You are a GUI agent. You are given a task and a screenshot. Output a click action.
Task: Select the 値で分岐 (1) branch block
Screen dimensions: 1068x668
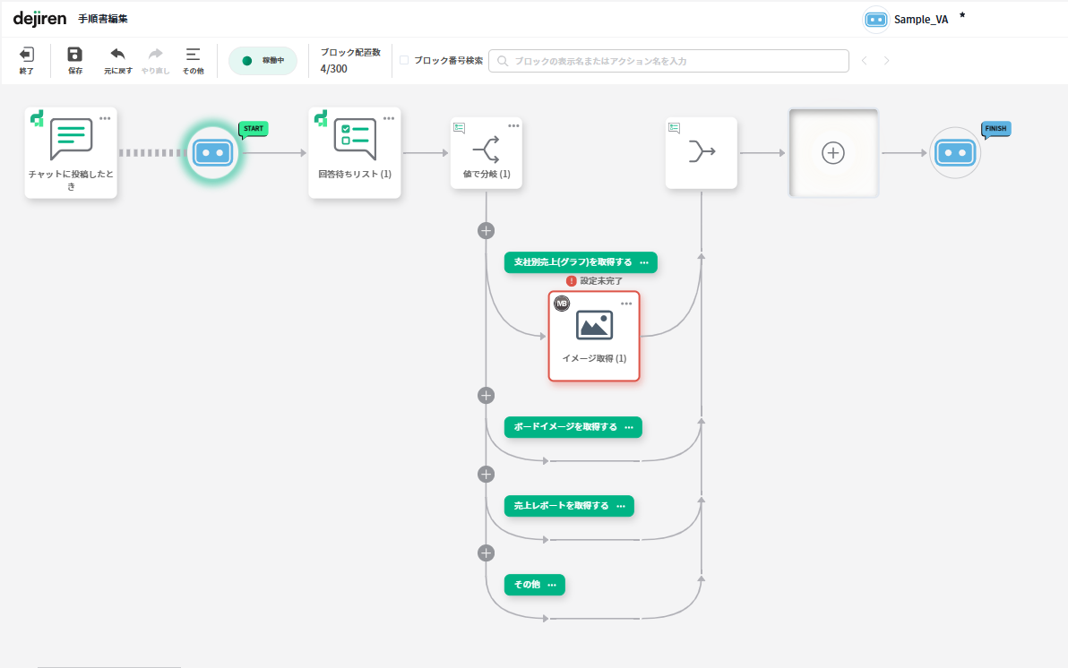click(486, 152)
